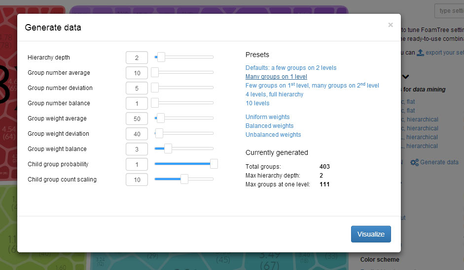Click the Child group count scaling input

[x=137, y=180]
